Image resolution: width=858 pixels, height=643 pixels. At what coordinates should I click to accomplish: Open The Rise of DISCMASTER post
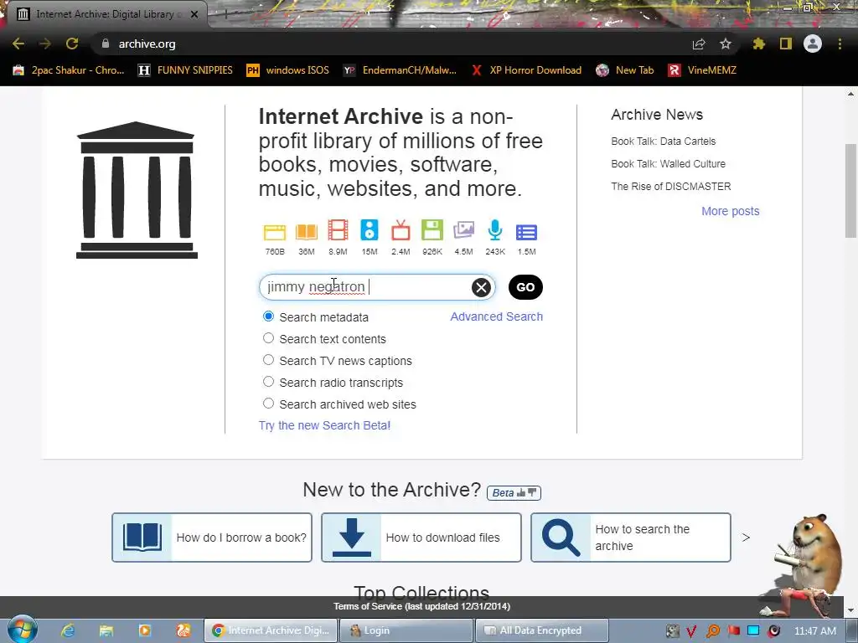pyautogui.click(x=671, y=187)
